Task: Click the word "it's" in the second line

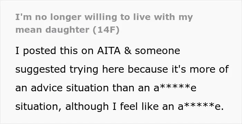Action: (x=179, y=69)
